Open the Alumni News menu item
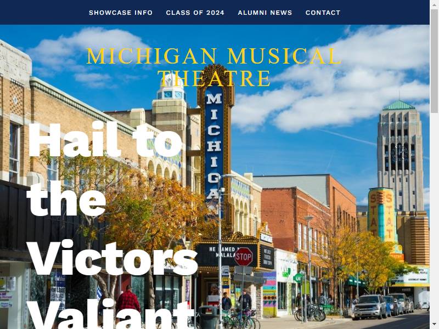Screen dimensions: 439x329 click(265, 13)
